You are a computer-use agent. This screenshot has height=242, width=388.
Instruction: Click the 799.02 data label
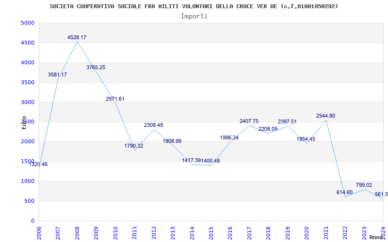pos(364,185)
